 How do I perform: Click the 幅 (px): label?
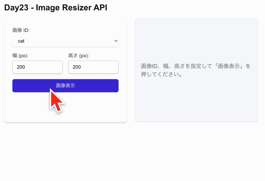click(20, 56)
